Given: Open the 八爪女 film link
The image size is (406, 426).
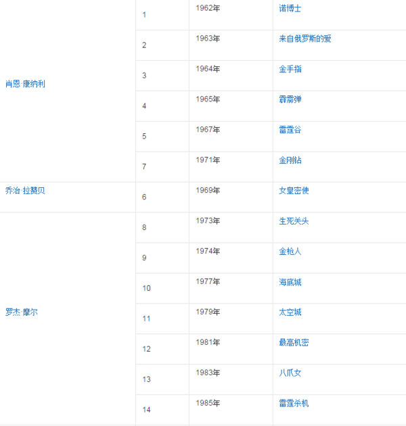Looking at the screenshot, I should tap(290, 373).
